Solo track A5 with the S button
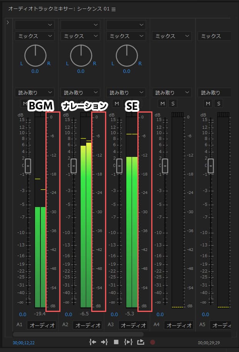Viewport: 239px width, 352px height. pyautogui.click(x=219, y=103)
